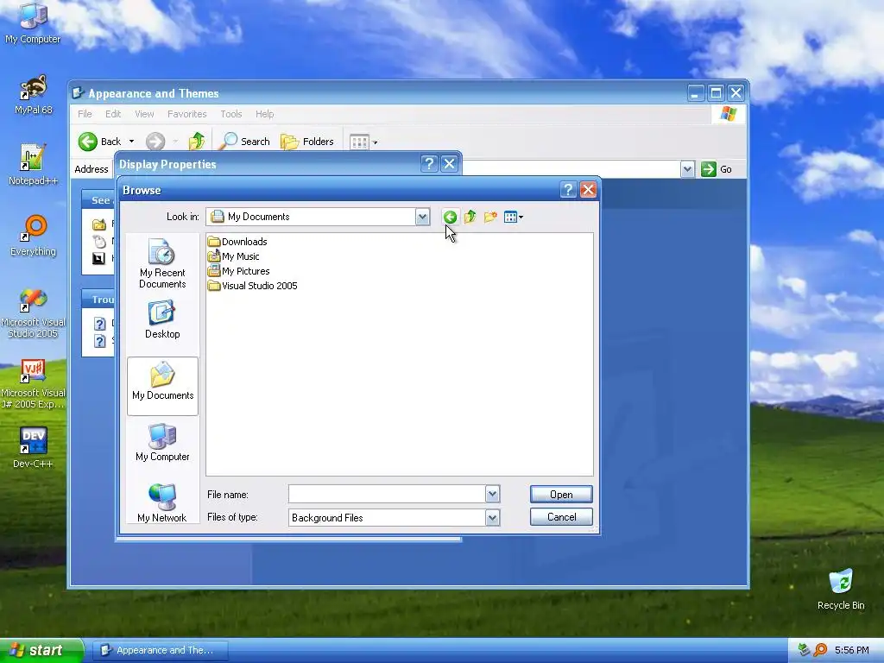Click the Open button
The image size is (884, 663).
[561, 494]
